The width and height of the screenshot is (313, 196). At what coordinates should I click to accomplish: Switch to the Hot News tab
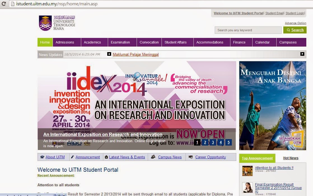(291, 158)
